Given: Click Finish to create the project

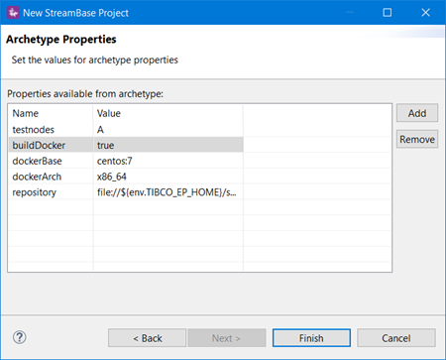Looking at the screenshot, I should point(311,338).
